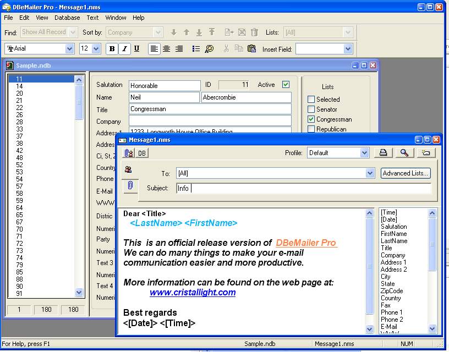
Task: Open the Profile Default dropdown
Action: 364,153
